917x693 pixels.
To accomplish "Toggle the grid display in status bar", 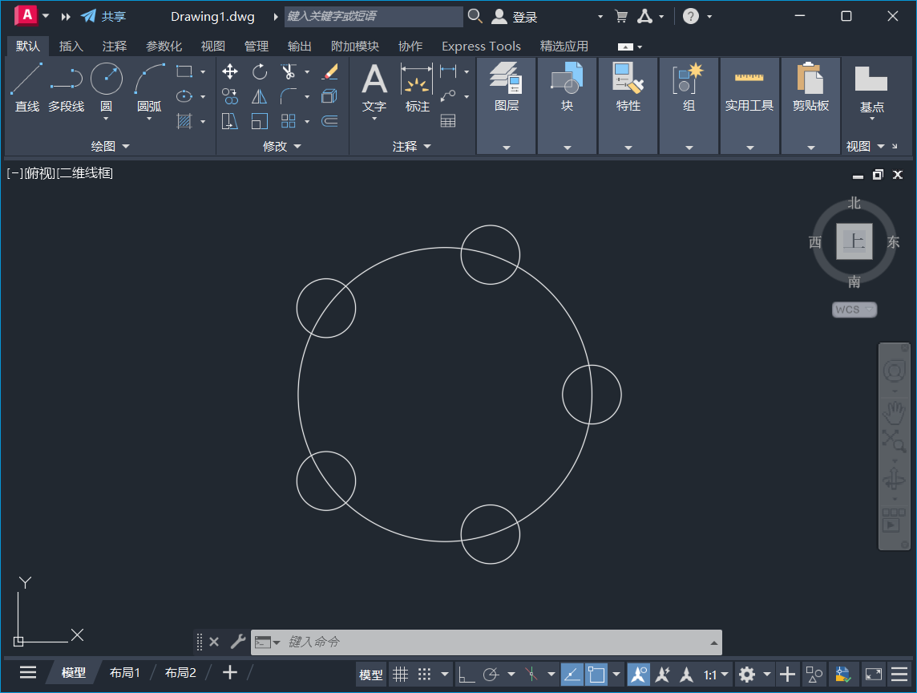I will [401, 674].
